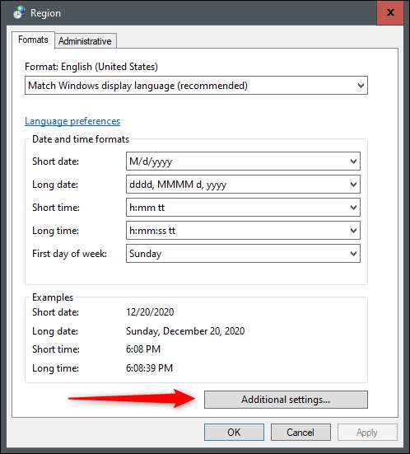The height and width of the screenshot is (454, 410).
Task: Expand First day of week dropdown arrow
Action: 353,254
